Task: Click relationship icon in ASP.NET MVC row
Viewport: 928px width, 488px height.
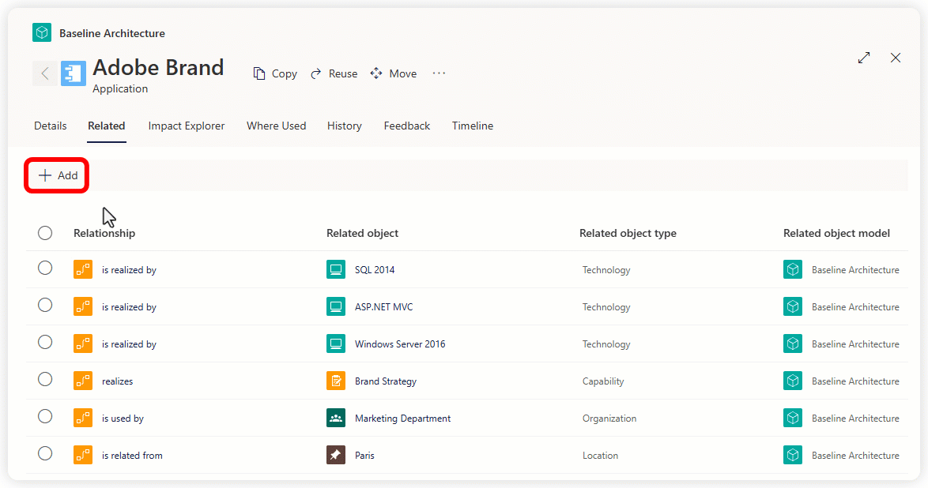Action: [x=83, y=306]
